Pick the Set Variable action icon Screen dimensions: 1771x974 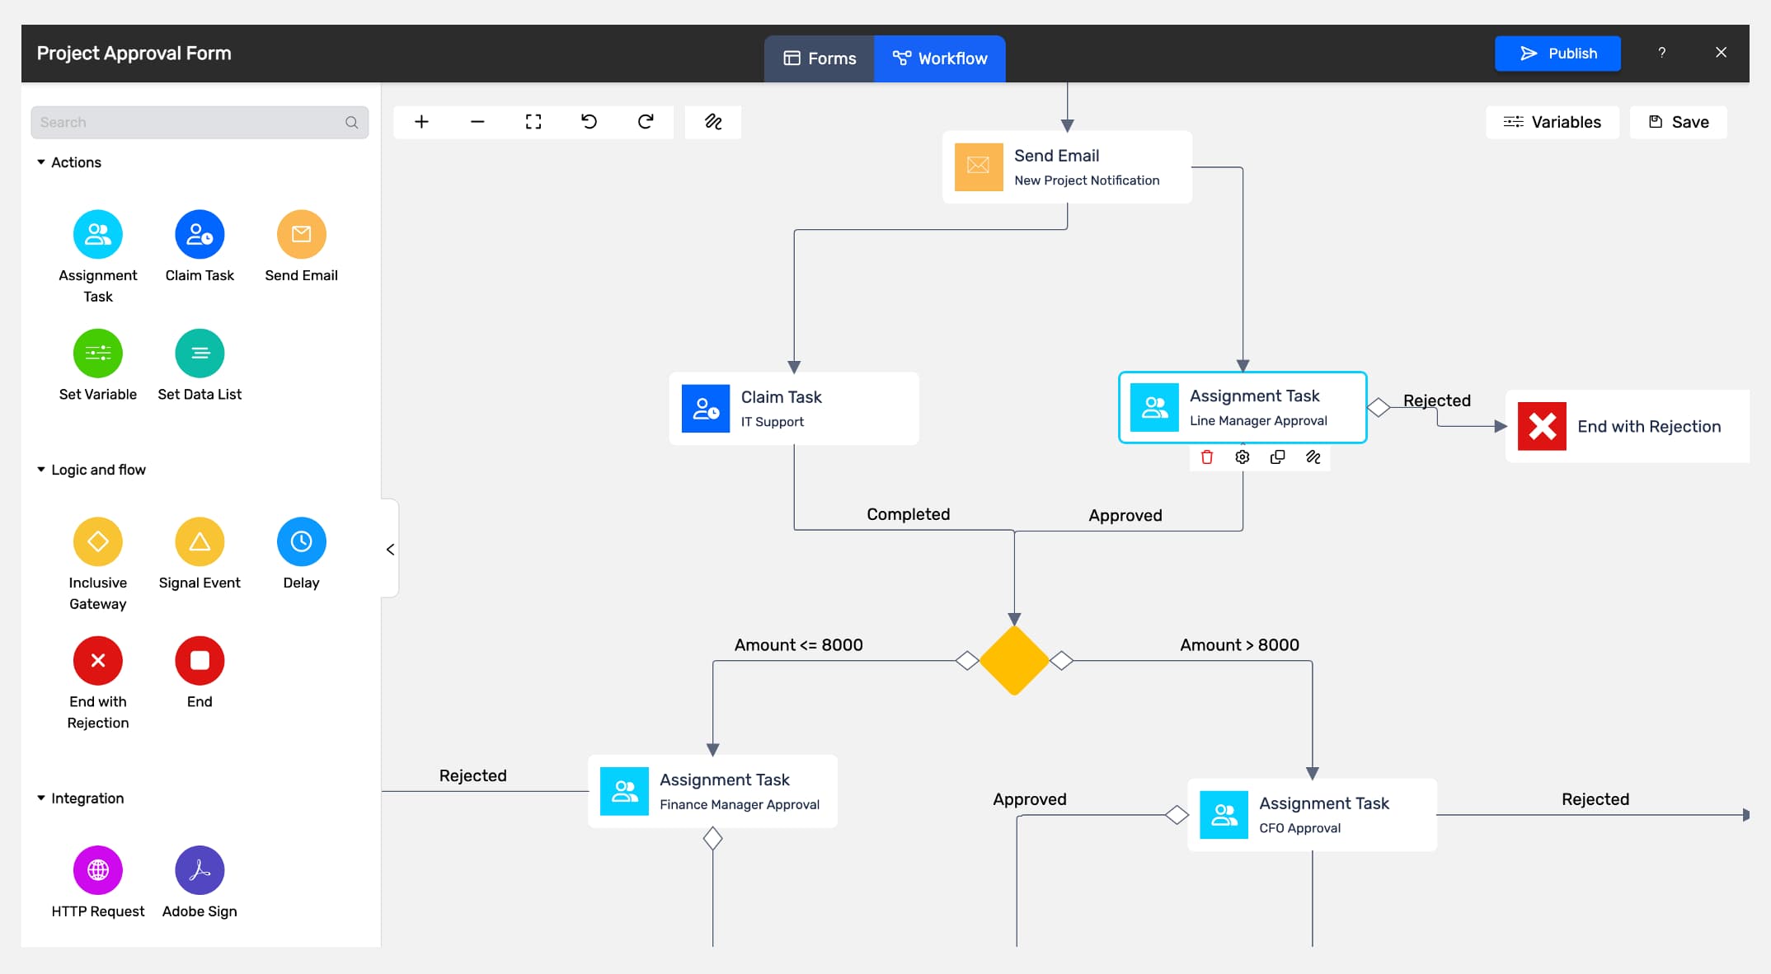point(98,354)
